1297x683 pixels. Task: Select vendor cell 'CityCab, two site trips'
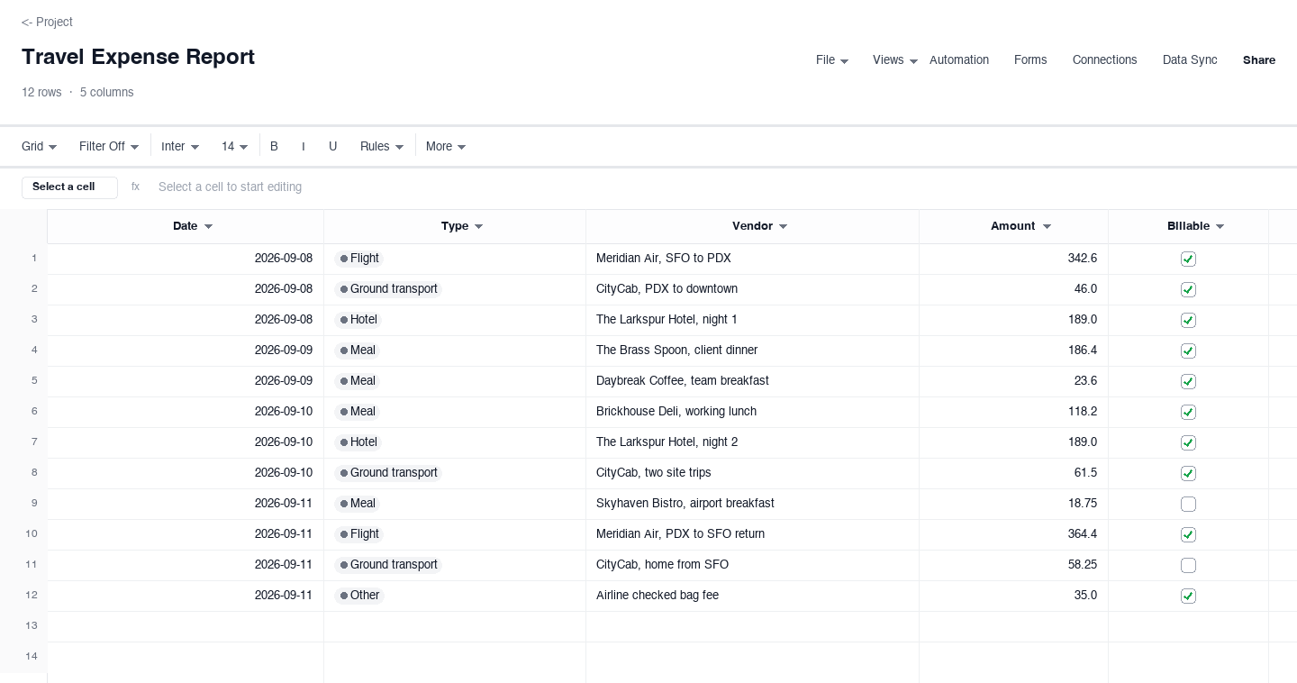pyautogui.click(x=752, y=473)
